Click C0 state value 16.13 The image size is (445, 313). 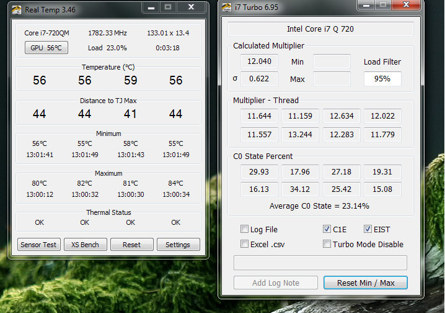coord(259,189)
